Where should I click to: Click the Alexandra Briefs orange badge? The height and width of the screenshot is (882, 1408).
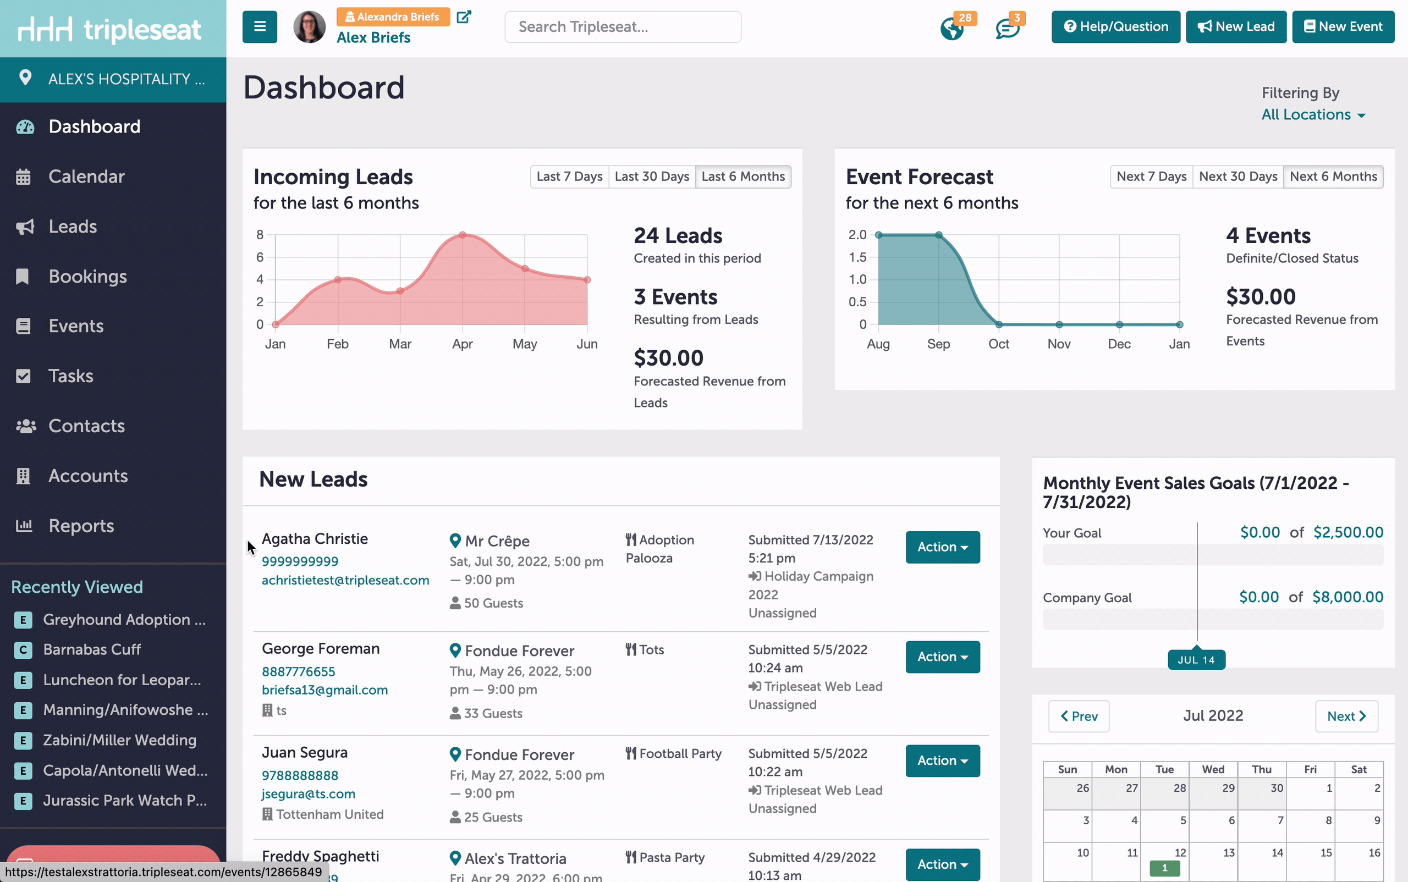click(393, 17)
